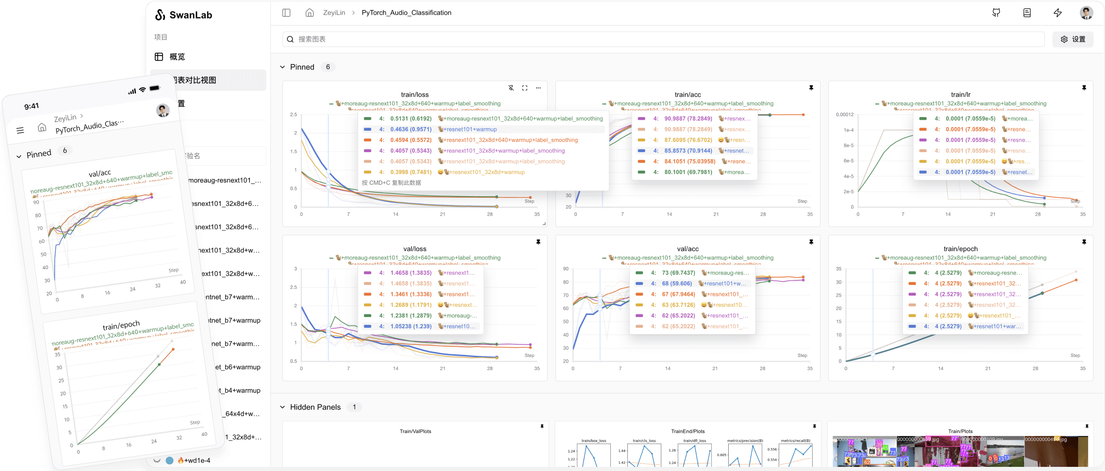Open the 概览 sidebar menu item

(x=208, y=56)
